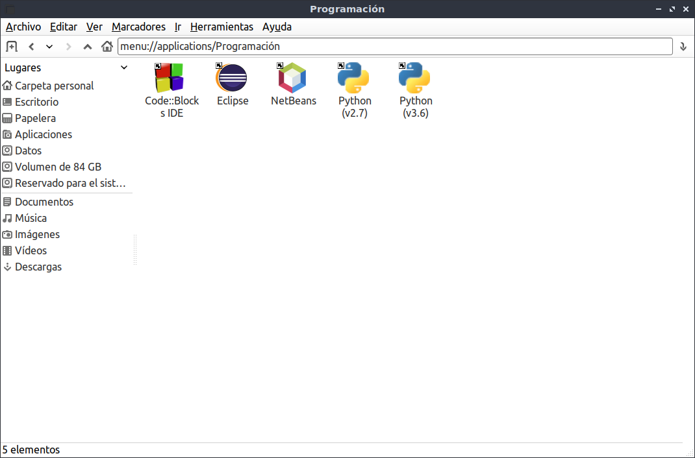
Task: Jump to the home folder icon
Action: pos(107,47)
